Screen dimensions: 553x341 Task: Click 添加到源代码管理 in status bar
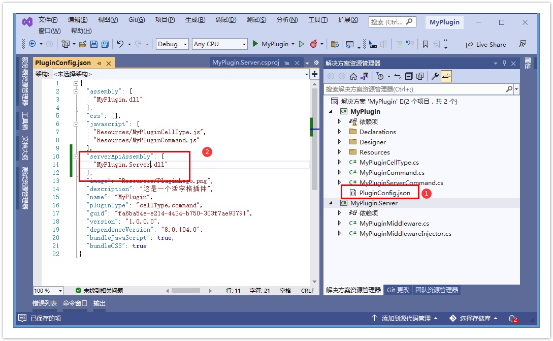coord(405,318)
